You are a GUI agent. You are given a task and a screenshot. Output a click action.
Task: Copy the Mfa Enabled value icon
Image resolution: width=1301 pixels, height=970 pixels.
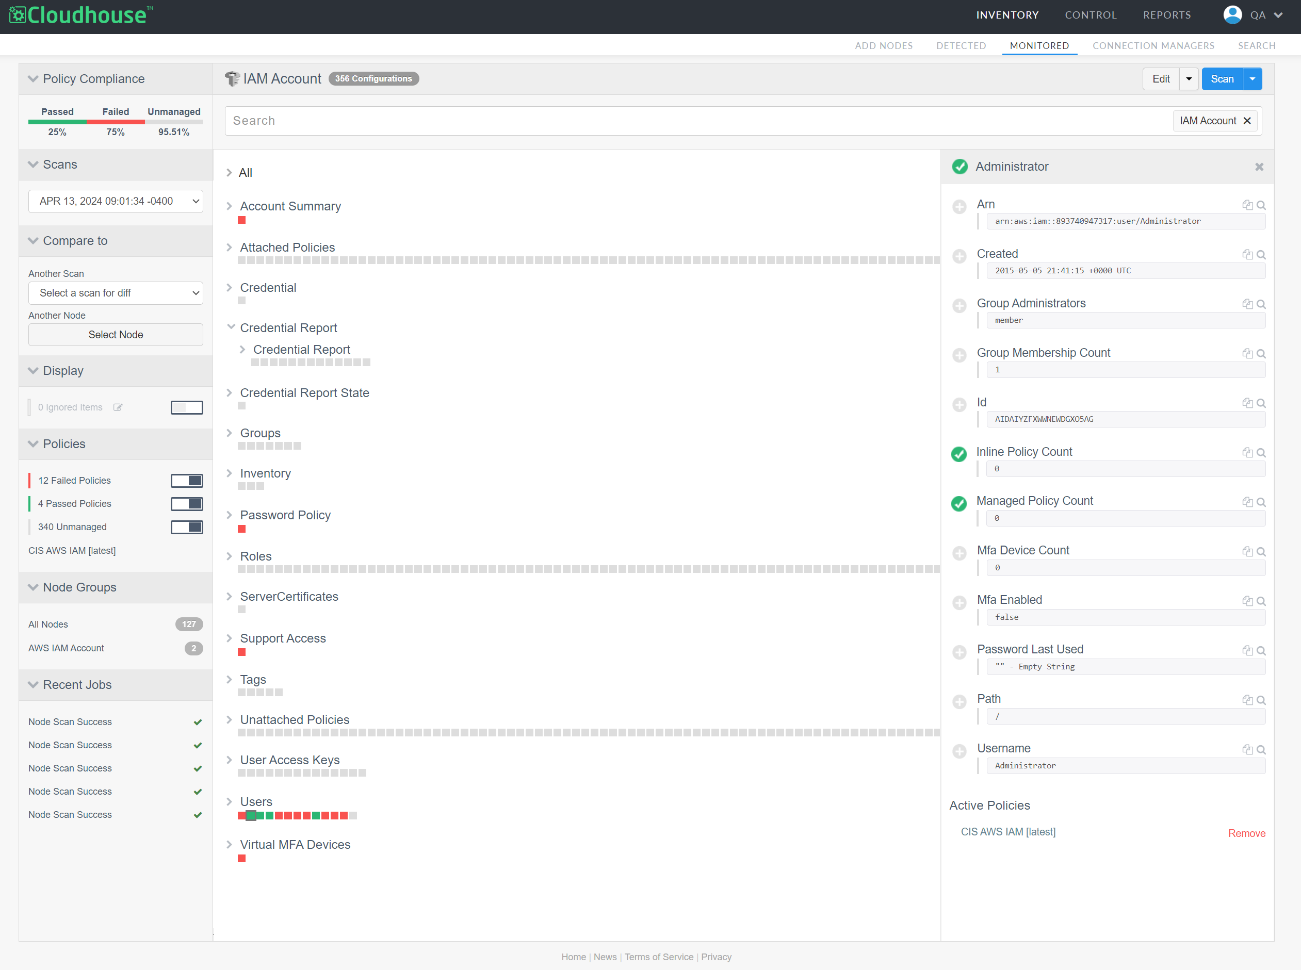pyautogui.click(x=1247, y=601)
